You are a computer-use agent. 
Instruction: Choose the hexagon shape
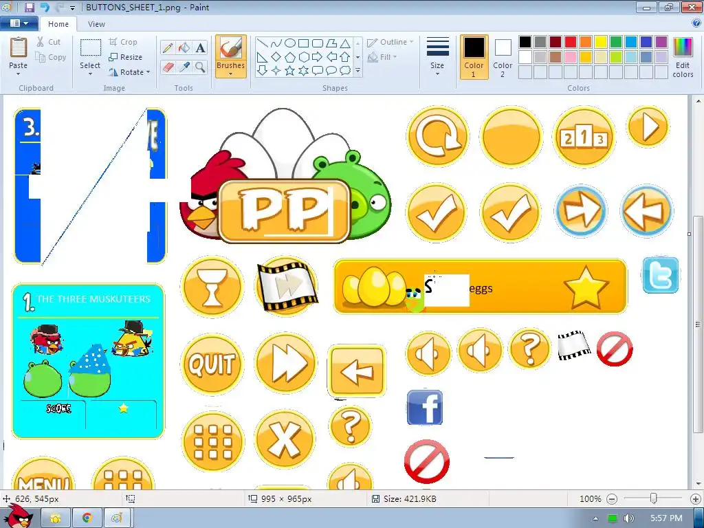(303, 57)
